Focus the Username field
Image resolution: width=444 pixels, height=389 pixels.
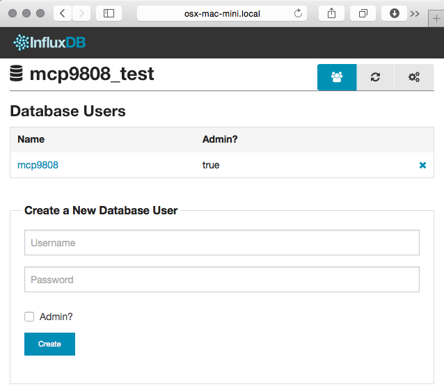(222, 243)
